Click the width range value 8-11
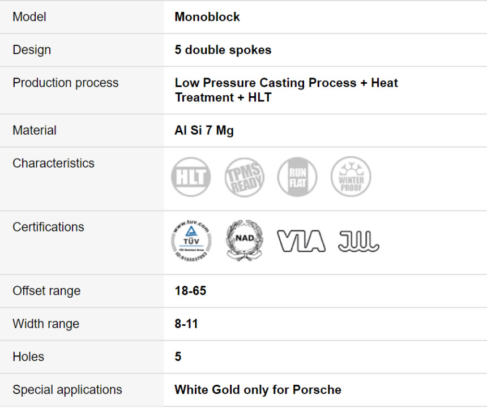The height and width of the screenshot is (408, 487). point(186,324)
